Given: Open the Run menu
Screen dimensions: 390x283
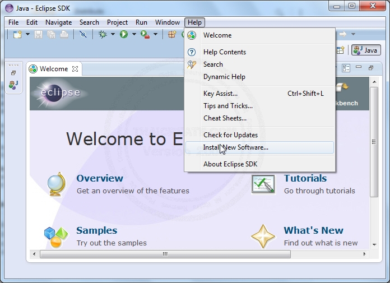Looking at the screenshot, I should point(141,22).
